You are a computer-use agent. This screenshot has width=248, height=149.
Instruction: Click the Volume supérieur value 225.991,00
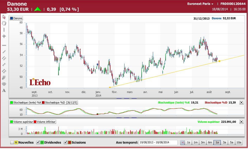coord(228,122)
